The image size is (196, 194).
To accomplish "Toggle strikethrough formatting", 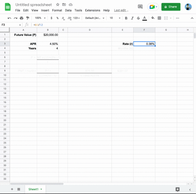I will (x=138, y=18).
